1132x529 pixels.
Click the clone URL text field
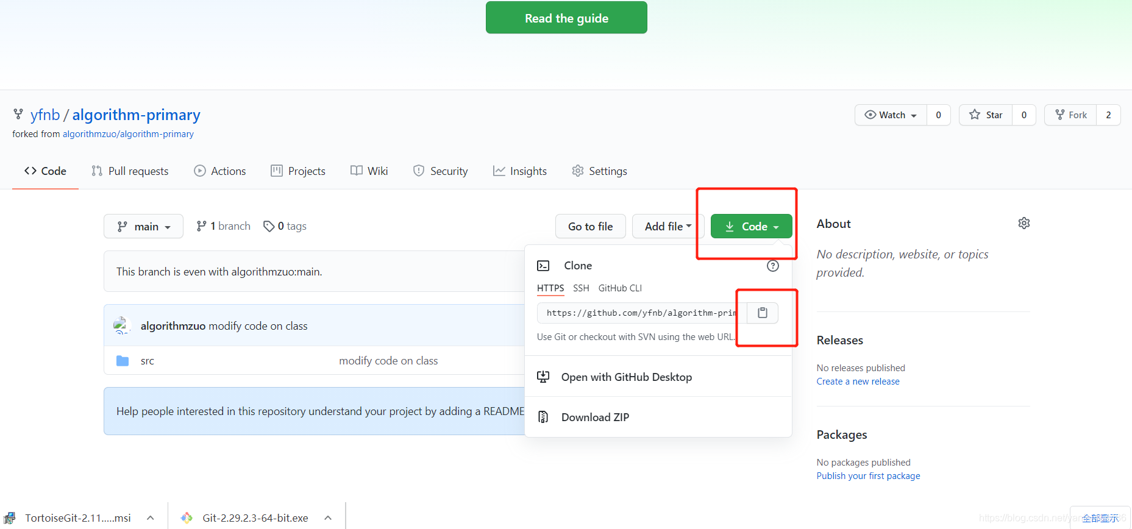[x=642, y=313]
